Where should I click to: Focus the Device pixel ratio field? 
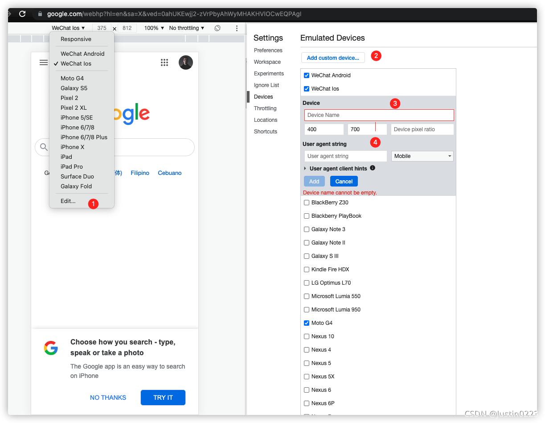[422, 129]
